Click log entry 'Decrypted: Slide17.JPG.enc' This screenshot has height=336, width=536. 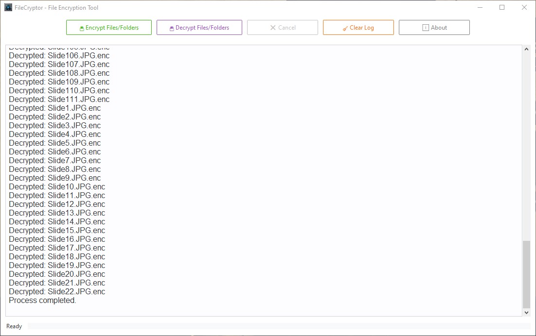tap(57, 248)
